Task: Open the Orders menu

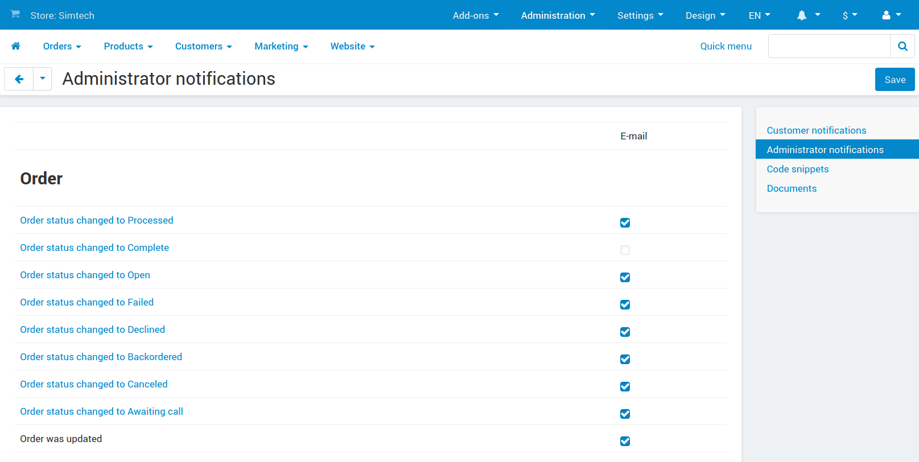Action: pos(62,46)
